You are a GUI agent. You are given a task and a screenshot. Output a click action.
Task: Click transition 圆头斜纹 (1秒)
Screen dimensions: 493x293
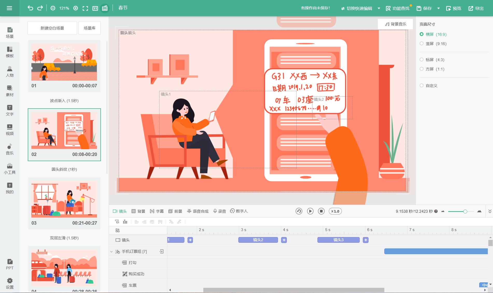[x=64, y=169]
